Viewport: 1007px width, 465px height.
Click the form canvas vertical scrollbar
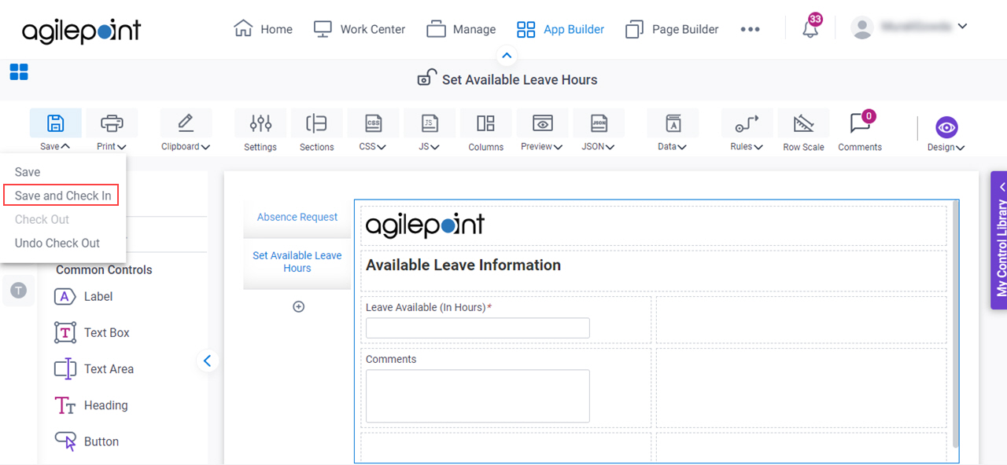(956, 324)
